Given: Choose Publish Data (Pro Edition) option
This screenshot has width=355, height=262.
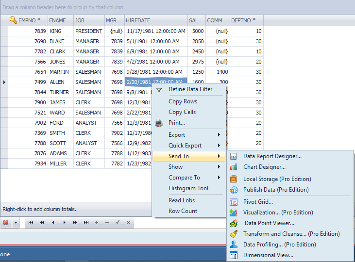Looking at the screenshot, I should [x=290, y=190].
